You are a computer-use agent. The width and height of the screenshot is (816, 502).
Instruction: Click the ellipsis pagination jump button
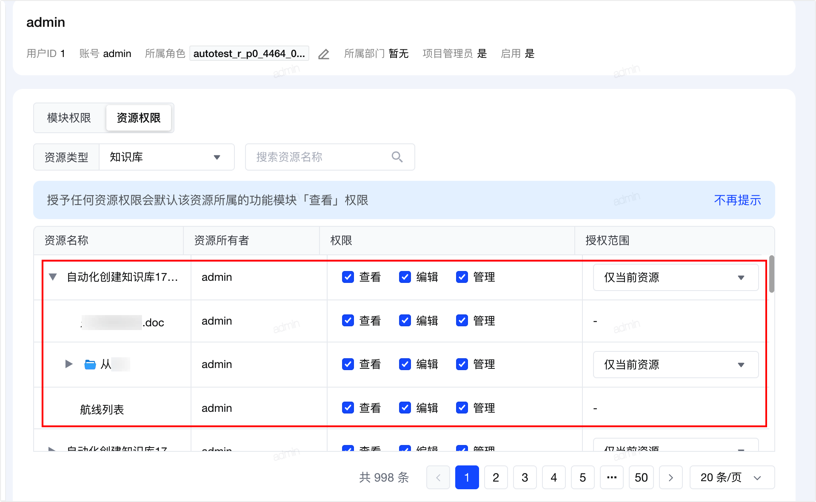(612, 477)
